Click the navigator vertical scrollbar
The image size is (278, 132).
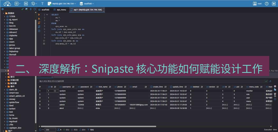36,71
